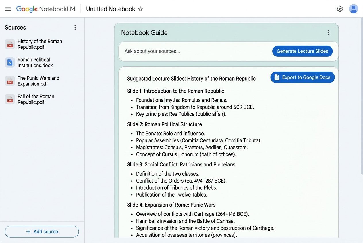Click the Magistrates: Consuls, Praetors bullet
Viewport: 363px width, 243px height.
click(192, 147)
